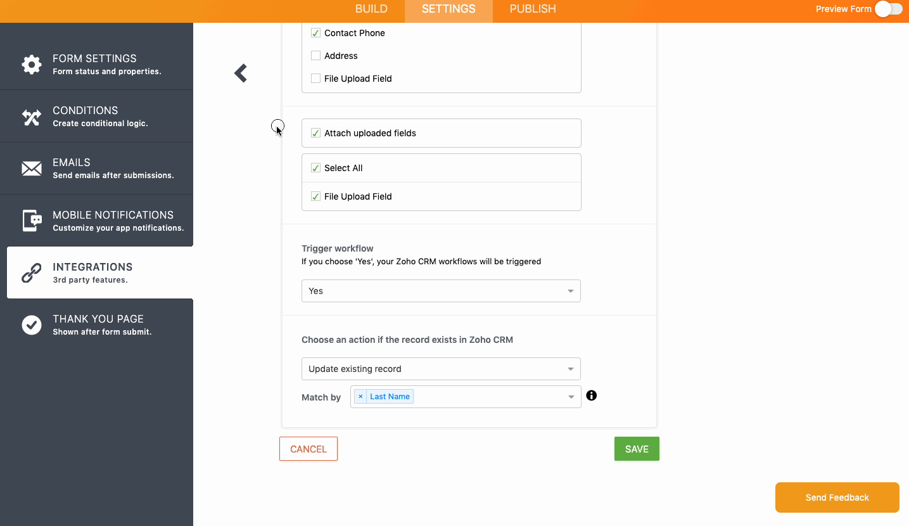909x526 pixels.
Task: Check the Address checkbox
Action: click(x=315, y=56)
